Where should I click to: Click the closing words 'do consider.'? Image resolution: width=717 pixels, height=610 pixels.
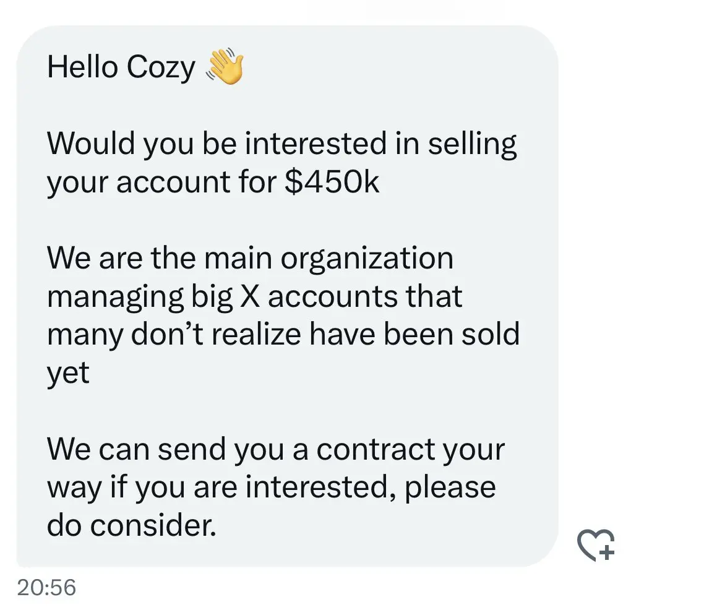(131, 525)
